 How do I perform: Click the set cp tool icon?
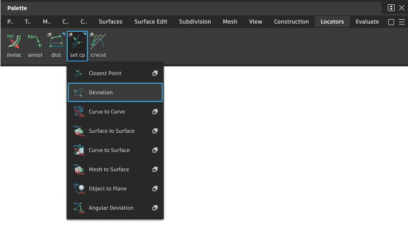77,43
